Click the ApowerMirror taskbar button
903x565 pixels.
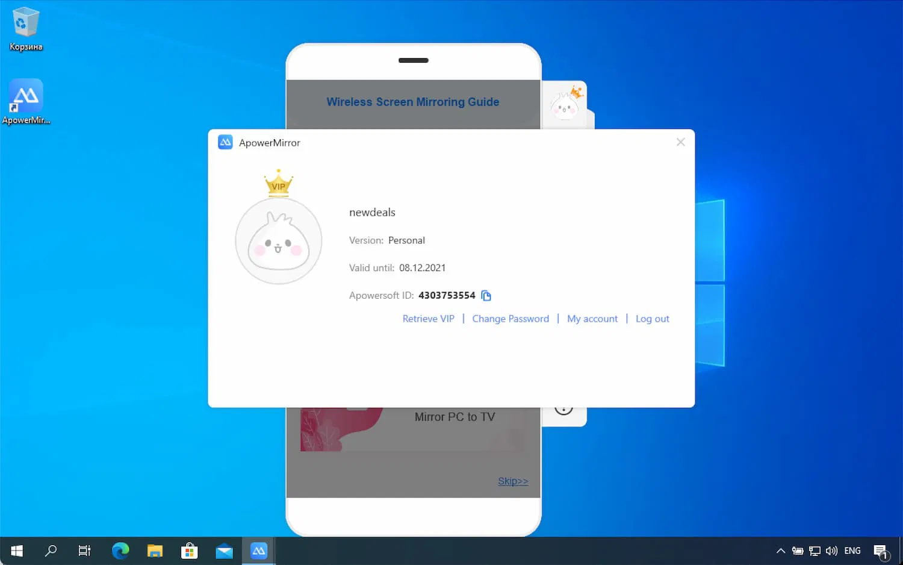point(259,551)
